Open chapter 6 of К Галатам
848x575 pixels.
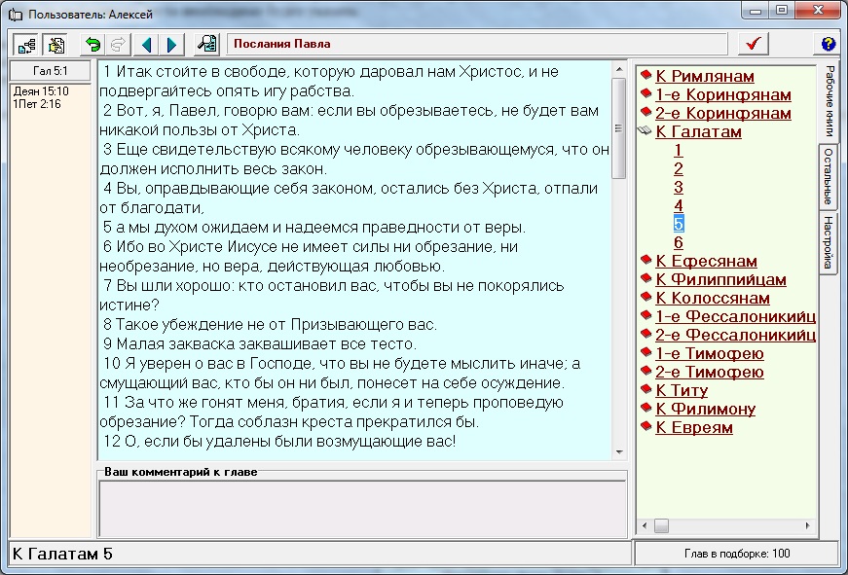click(679, 243)
